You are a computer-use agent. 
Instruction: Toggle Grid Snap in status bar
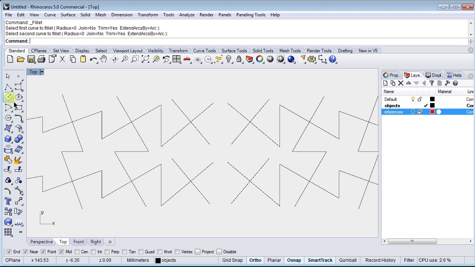coord(232,260)
